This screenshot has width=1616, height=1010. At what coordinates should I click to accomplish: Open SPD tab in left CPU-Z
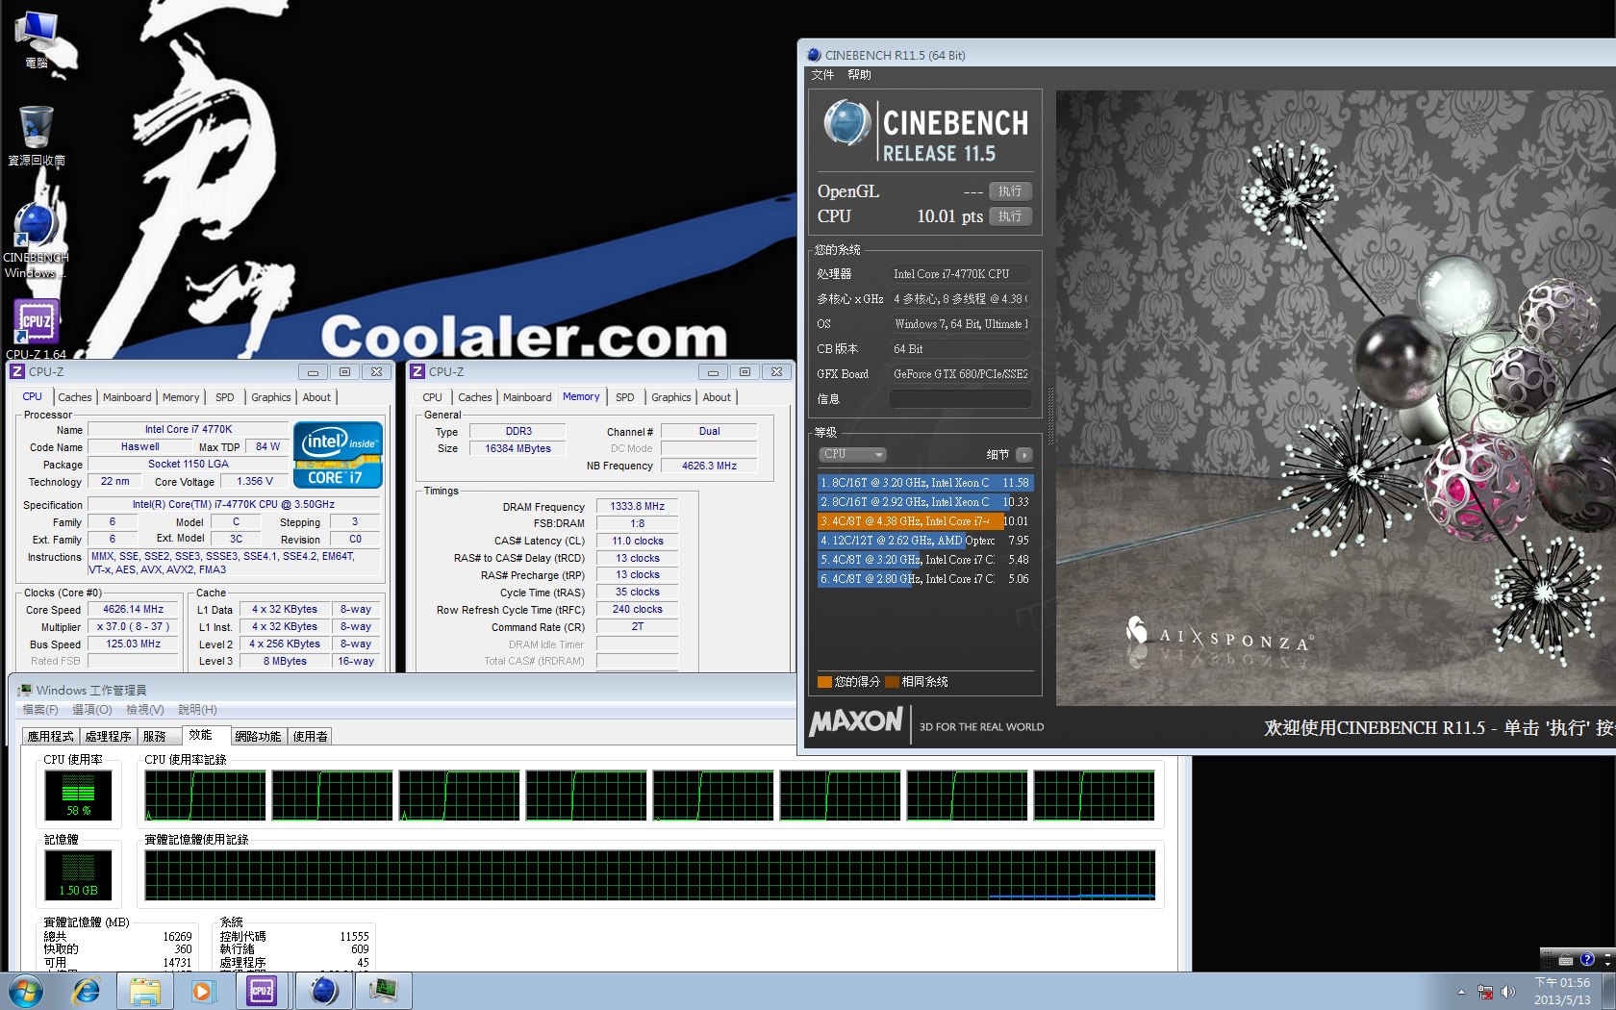225,397
